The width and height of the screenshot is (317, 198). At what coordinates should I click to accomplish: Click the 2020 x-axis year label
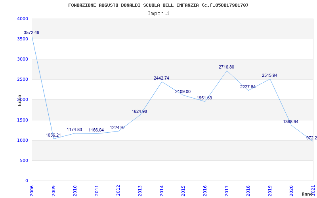291,191
